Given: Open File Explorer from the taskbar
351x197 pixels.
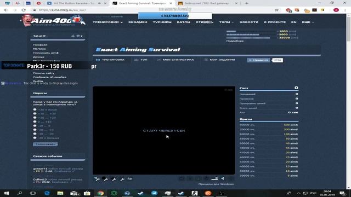Looking at the screenshot, I should point(60,193).
